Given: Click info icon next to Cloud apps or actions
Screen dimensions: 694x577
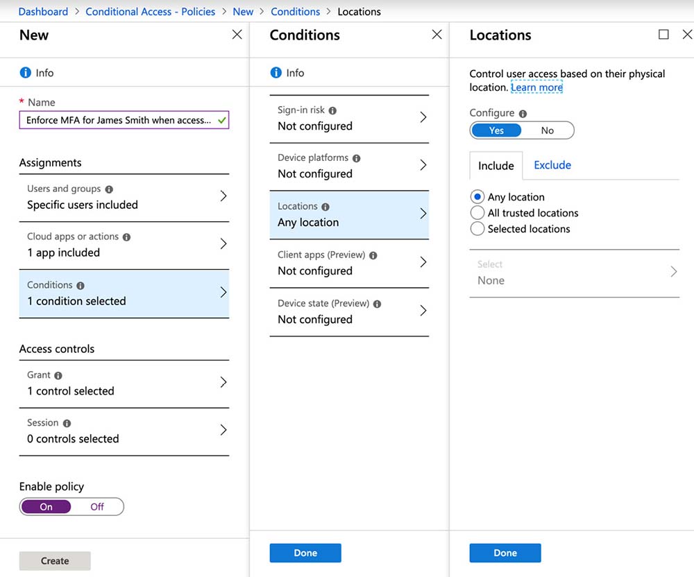Looking at the screenshot, I should coord(126,237).
